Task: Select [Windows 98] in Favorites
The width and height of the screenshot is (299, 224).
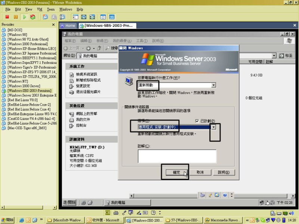Action: pos(17,35)
